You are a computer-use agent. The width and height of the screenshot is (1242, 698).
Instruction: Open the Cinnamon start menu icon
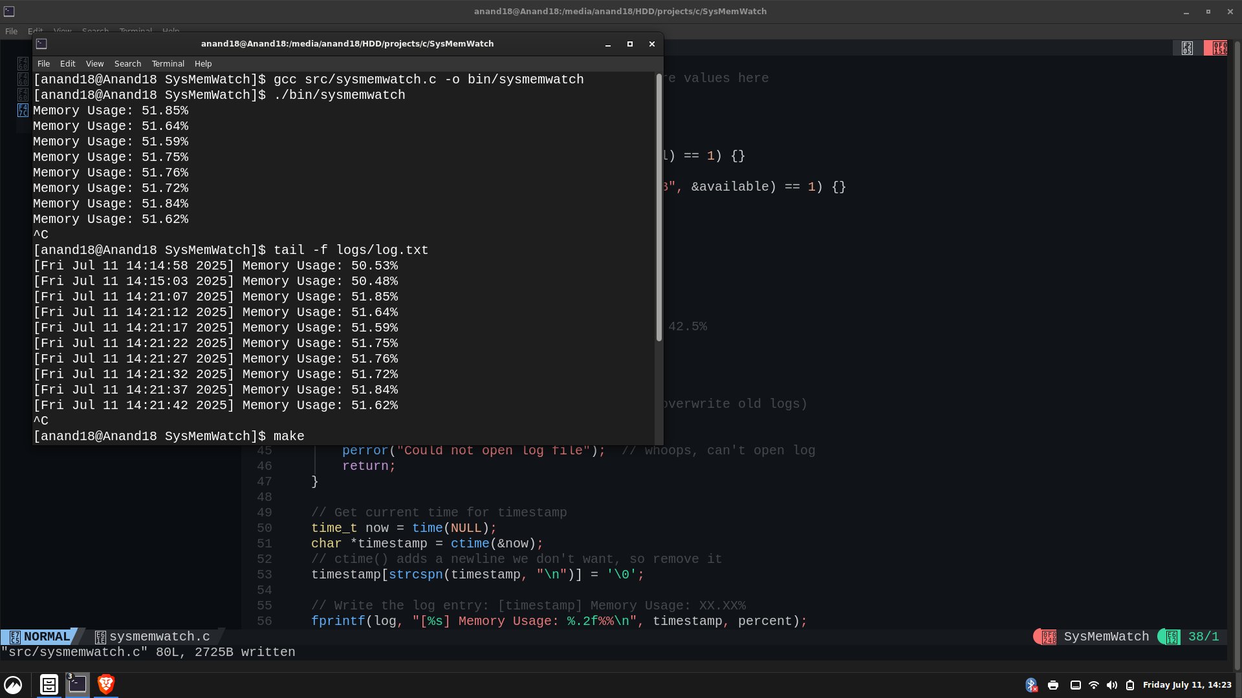point(13,684)
